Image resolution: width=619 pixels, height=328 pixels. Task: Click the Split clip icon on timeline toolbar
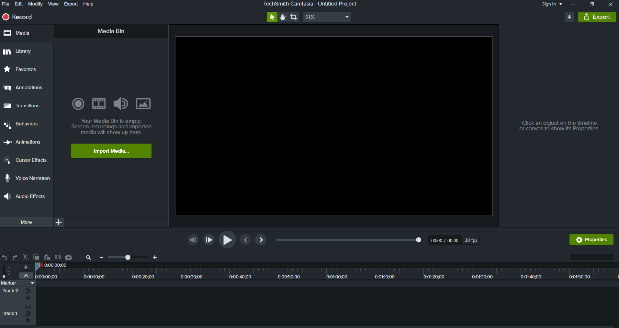58,257
